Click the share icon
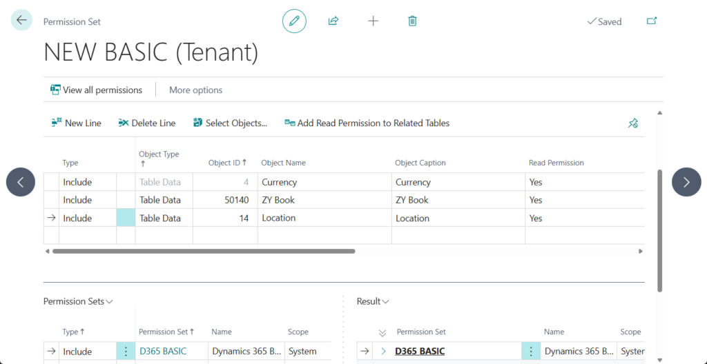Viewport: 707px width, 364px height. [333, 21]
